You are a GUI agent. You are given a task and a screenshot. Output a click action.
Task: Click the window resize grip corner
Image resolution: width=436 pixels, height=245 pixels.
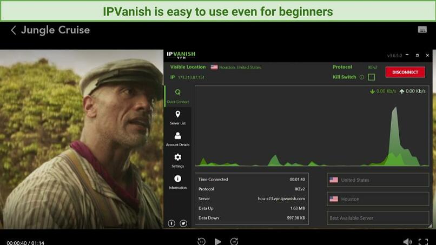430,226
